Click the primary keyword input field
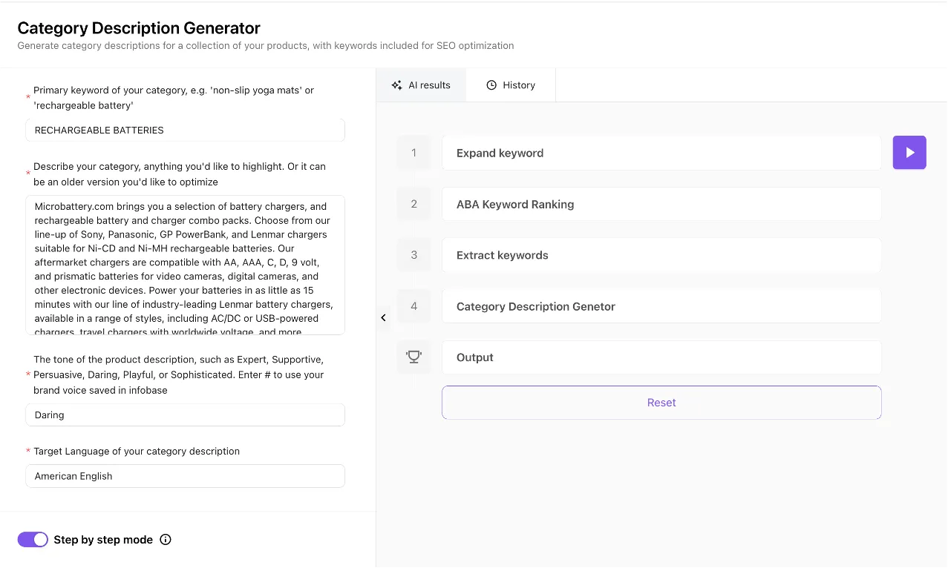This screenshot has width=948, height=568. [185, 131]
